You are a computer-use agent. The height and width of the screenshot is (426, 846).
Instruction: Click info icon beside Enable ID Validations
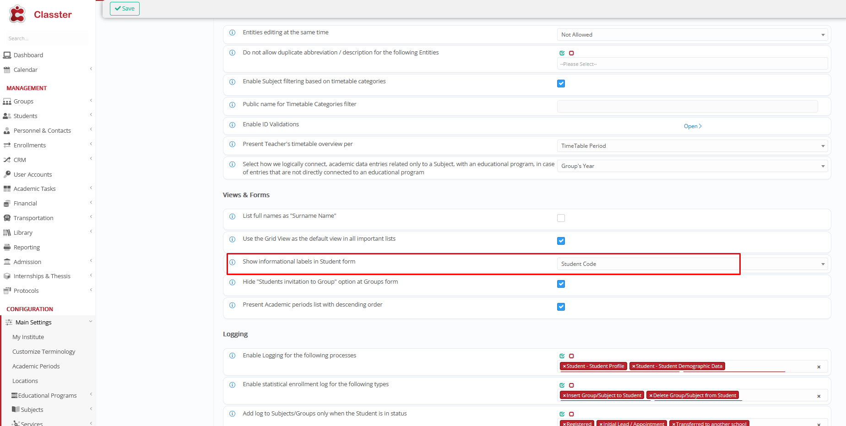pos(232,125)
